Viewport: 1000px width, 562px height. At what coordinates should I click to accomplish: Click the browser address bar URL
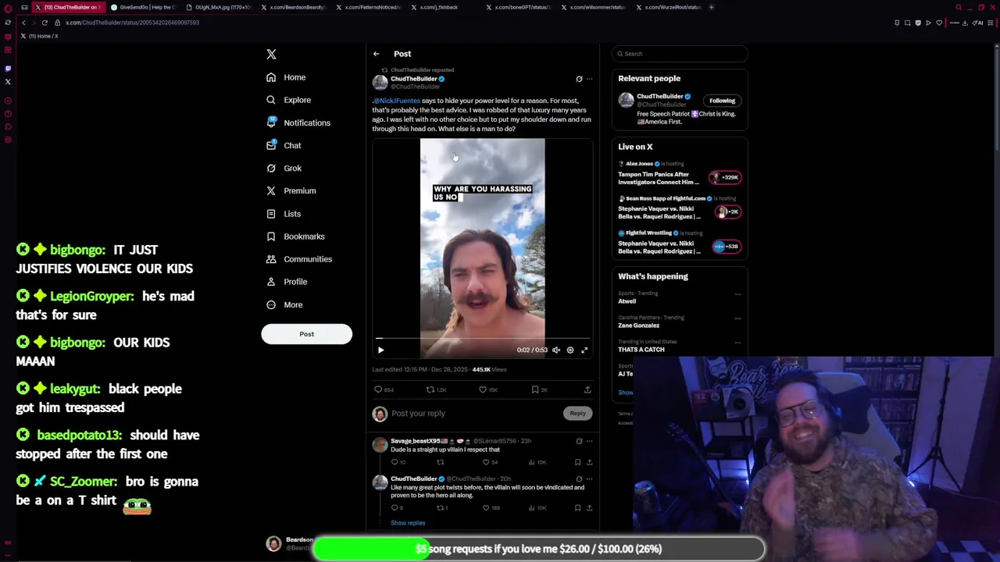[x=133, y=23]
